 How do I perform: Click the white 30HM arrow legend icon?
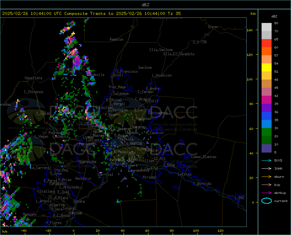click(266, 169)
